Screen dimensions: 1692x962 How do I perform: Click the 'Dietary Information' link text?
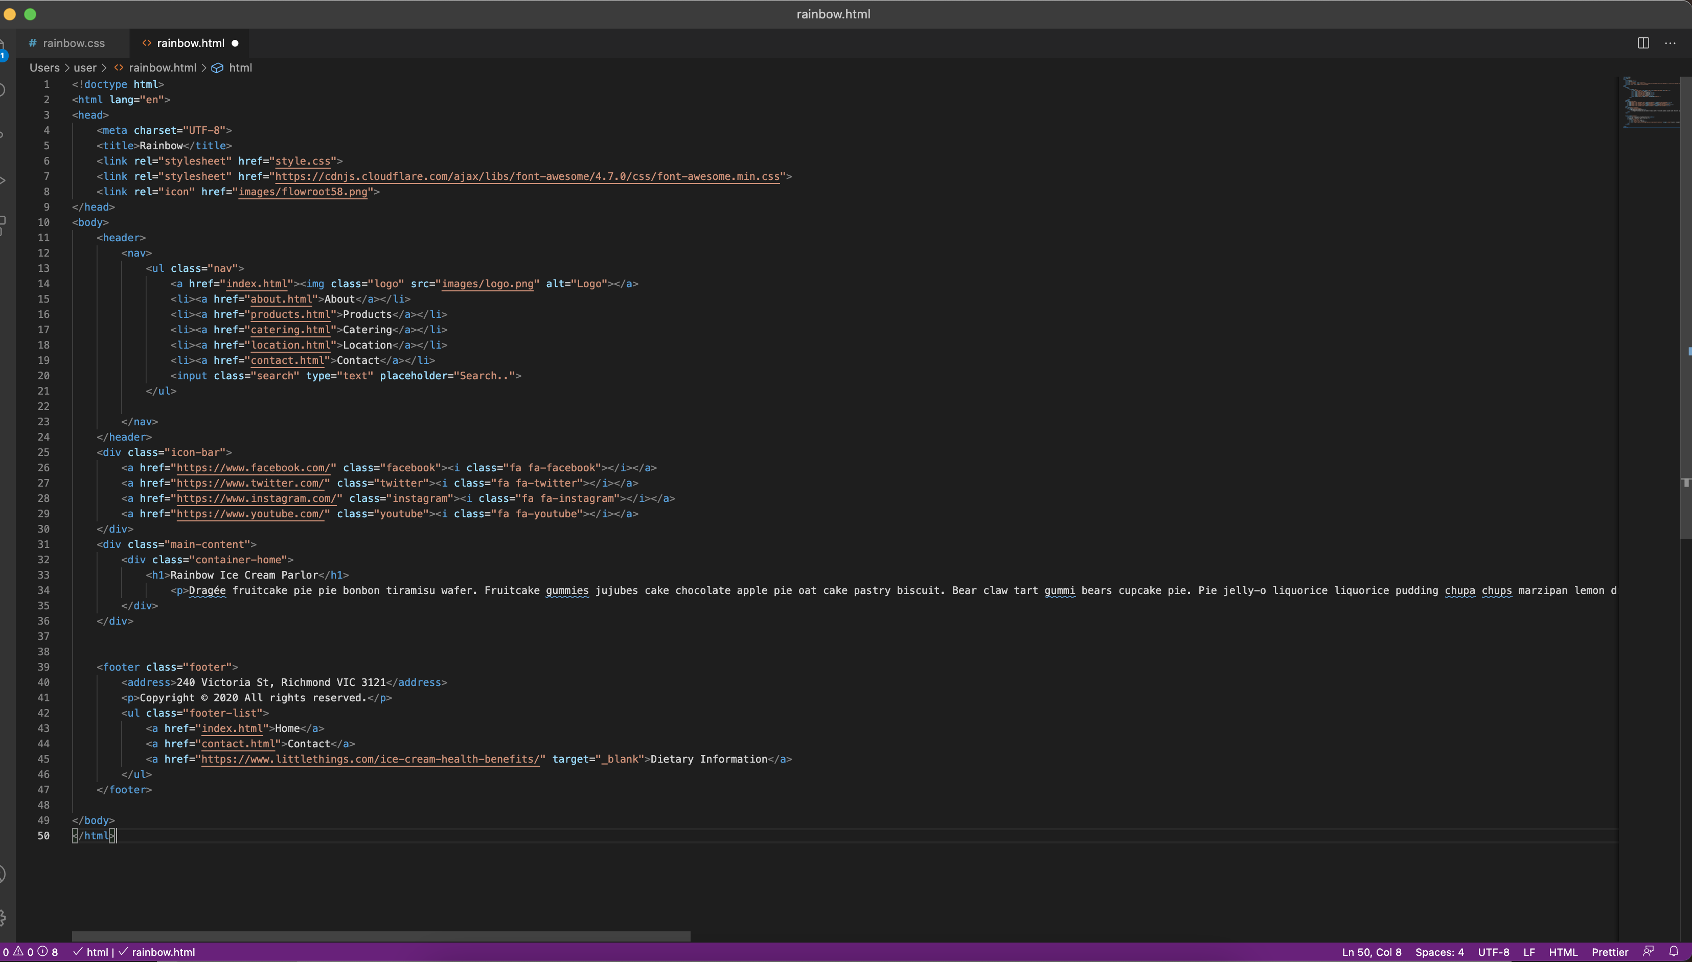pos(709,759)
